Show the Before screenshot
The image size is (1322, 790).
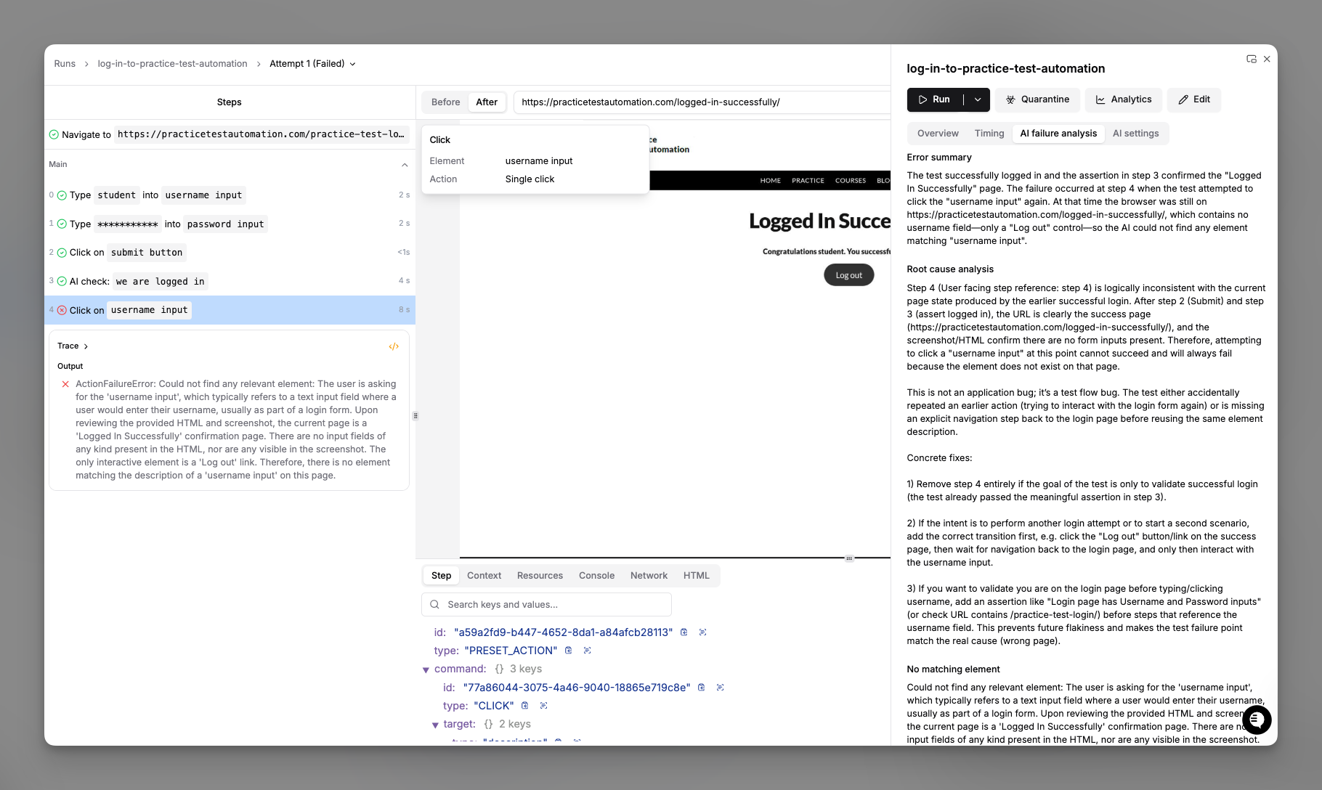445,102
